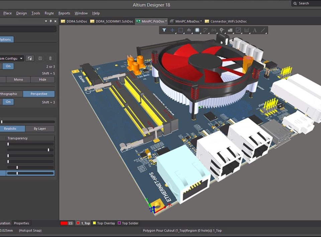Choose the By Layer view mode
This screenshot has width=321, height=237.
40,129
